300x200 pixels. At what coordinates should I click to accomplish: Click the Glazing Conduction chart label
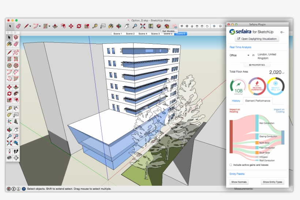tap(268, 136)
